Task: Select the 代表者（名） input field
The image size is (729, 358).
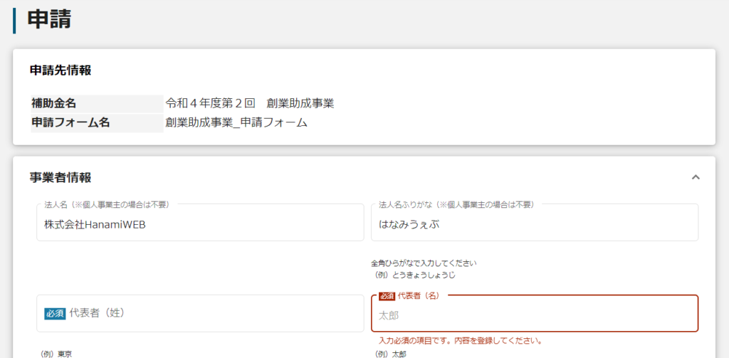Action: [534, 315]
